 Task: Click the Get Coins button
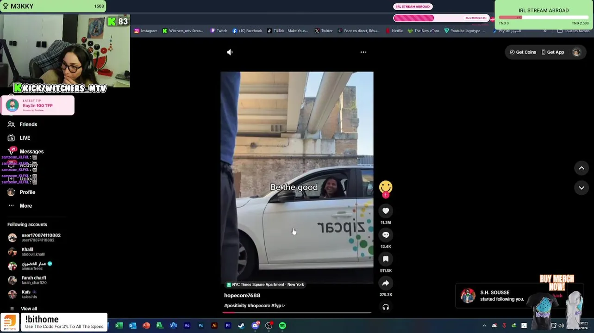pos(523,52)
